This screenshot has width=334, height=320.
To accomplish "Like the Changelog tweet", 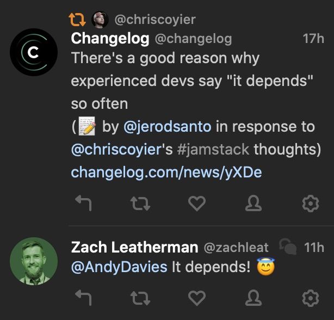I will pos(196,204).
